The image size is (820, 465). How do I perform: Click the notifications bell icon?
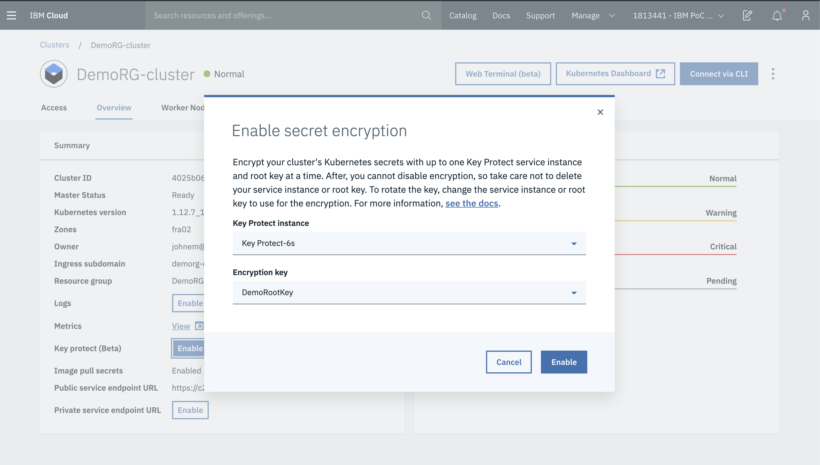[x=777, y=15]
